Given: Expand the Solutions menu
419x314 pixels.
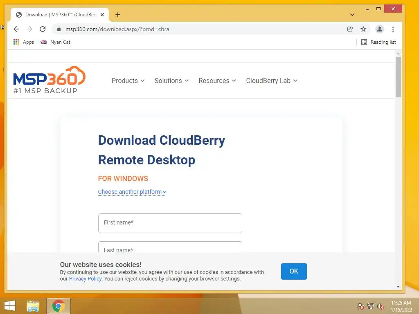Looking at the screenshot, I should 171,81.
